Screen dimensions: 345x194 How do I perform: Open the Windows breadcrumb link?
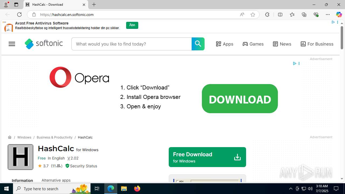[24, 137]
